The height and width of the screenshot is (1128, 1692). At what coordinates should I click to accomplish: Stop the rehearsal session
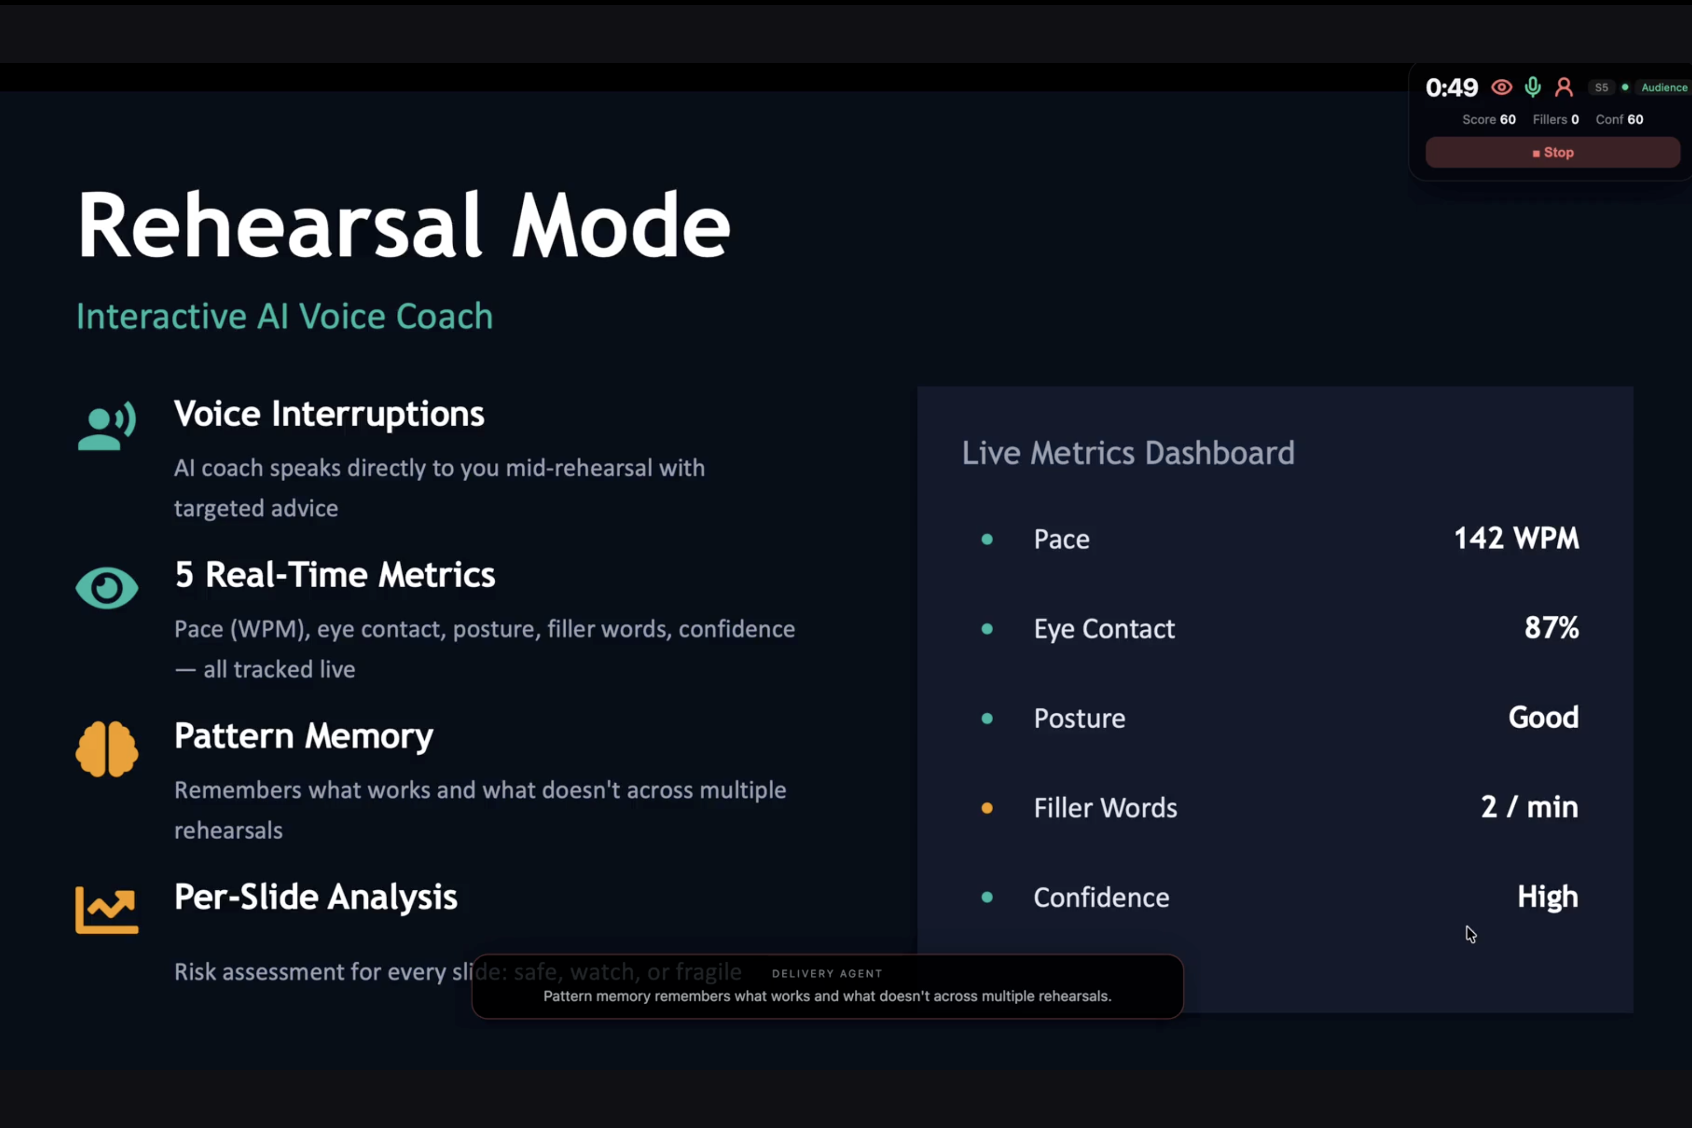click(x=1553, y=152)
